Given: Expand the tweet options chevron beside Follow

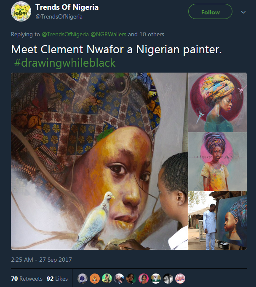Looking at the screenshot, I should (x=243, y=12).
